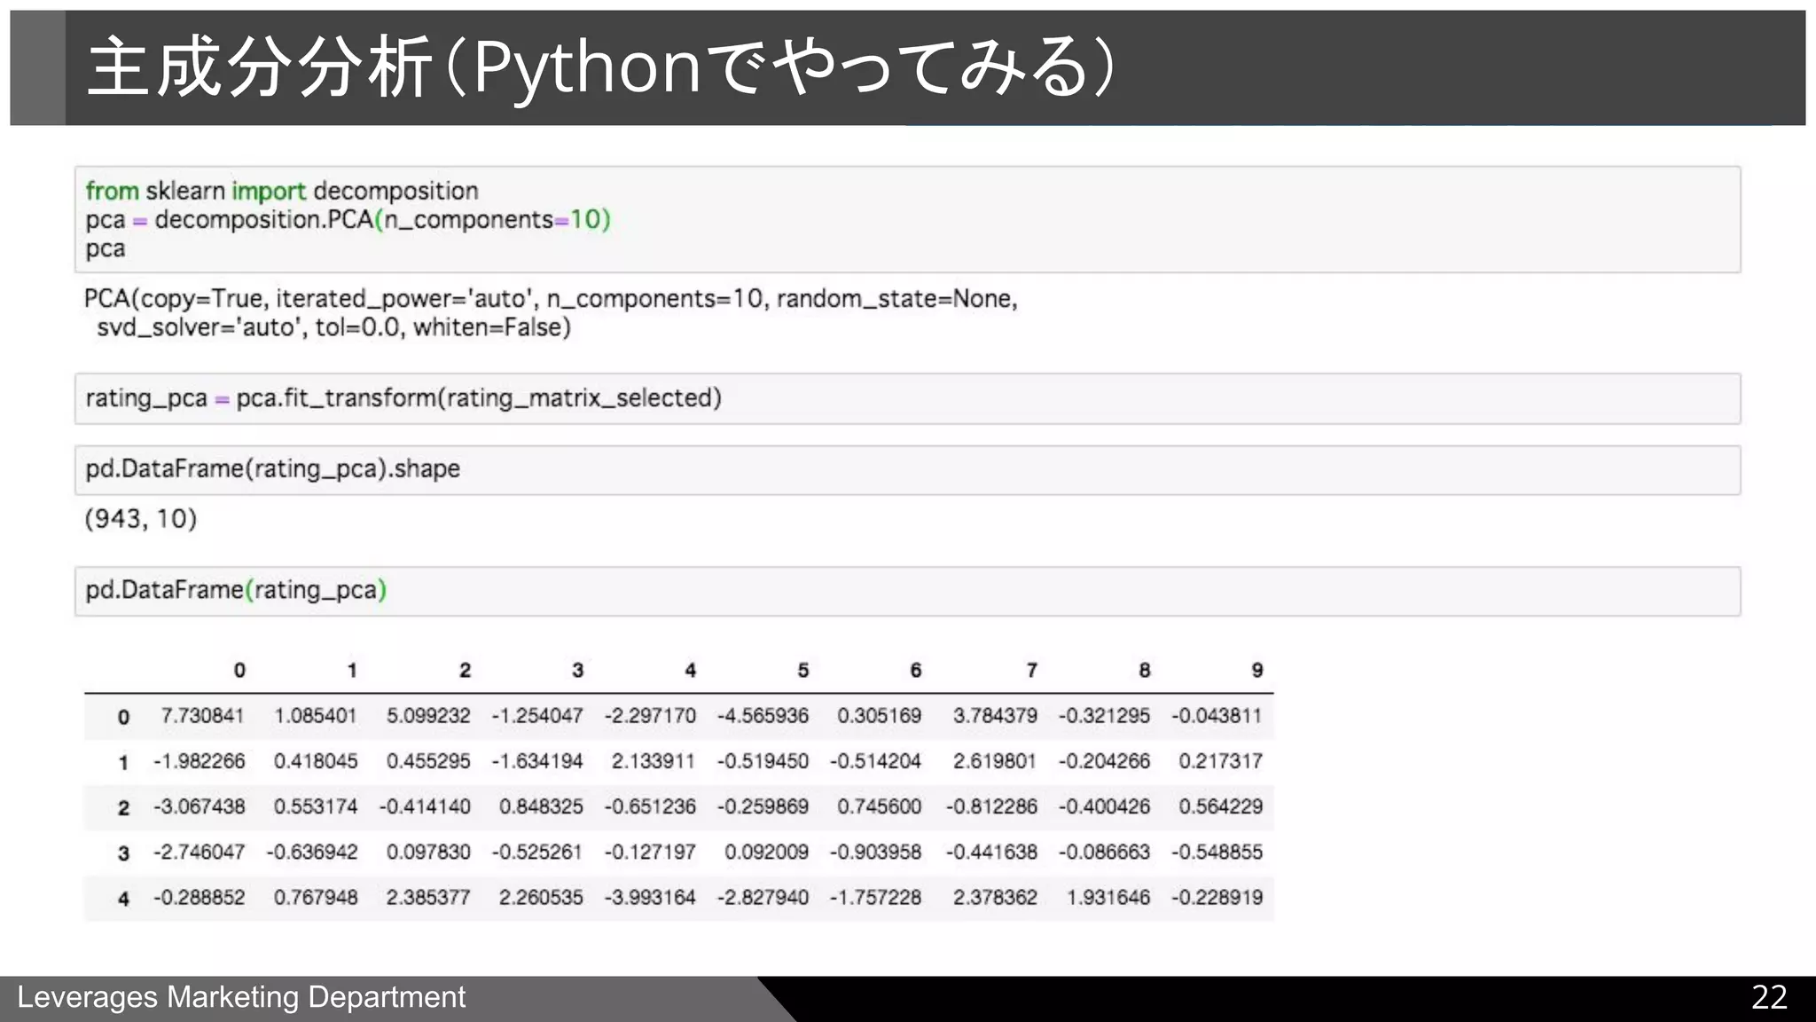This screenshot has width=1816, height=1022.
Task: Click the PCA import code cell
Action: click(907, 219)
